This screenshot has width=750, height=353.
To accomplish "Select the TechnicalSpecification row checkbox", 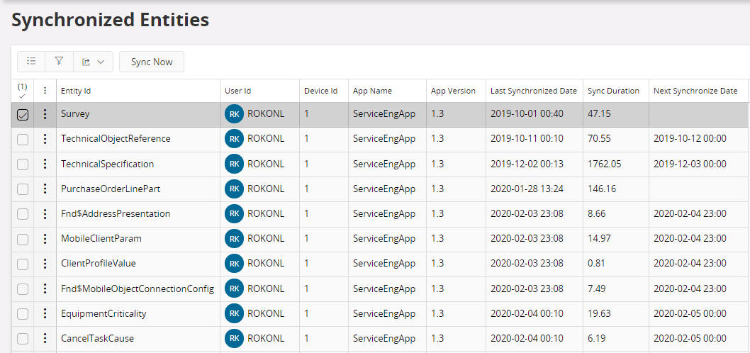I will (23, 164).
